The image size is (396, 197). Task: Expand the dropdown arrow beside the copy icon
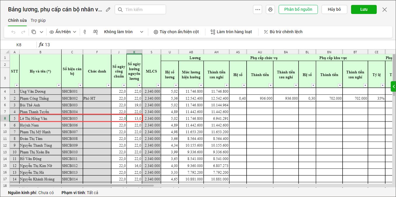click(41, 32)
